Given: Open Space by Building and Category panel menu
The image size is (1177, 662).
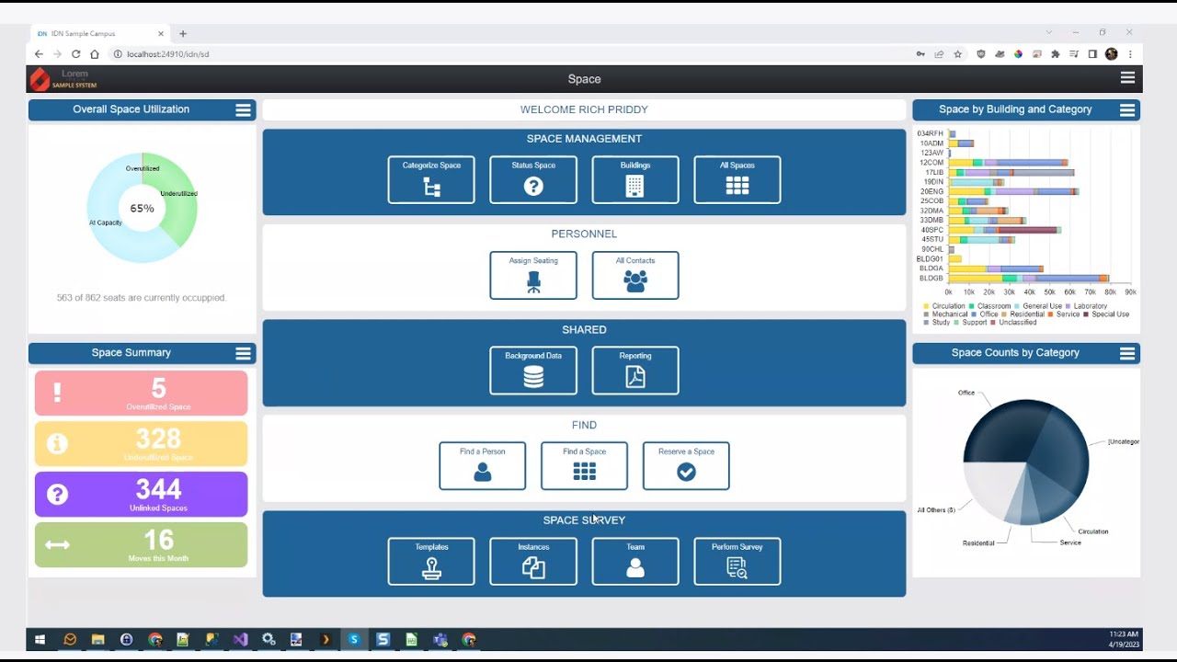Looking at the screenshot, I should (x=1126, y=110).
